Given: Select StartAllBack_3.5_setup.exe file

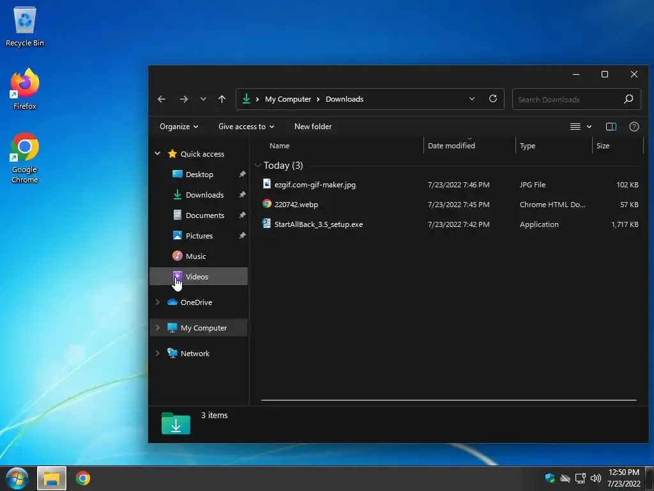Looking at the screenshot, I should [x=319, y=224].
